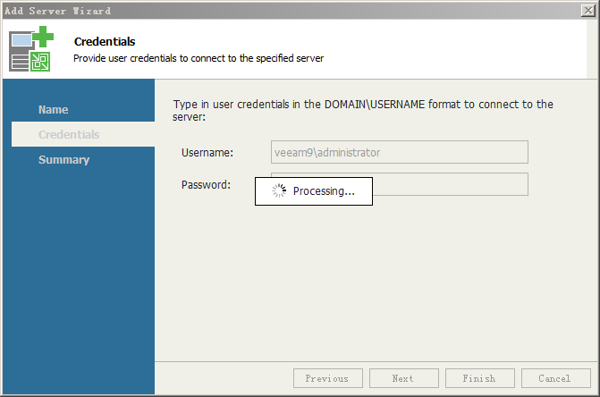Click the Username input field

[400, 152]
